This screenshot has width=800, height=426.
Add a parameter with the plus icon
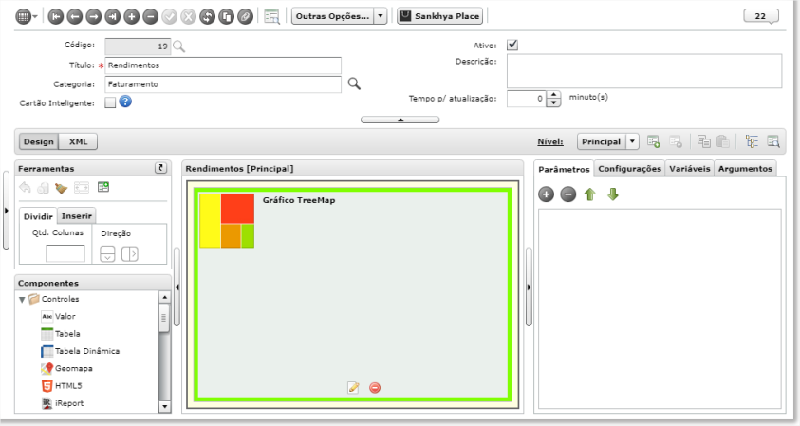pyautogui.click(x=546, y=194)
